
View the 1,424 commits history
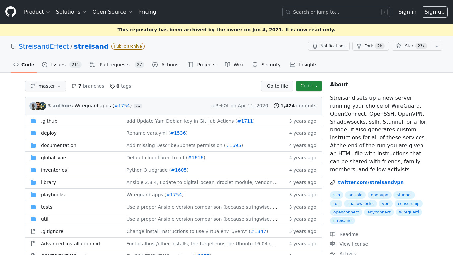coord(295,106)
